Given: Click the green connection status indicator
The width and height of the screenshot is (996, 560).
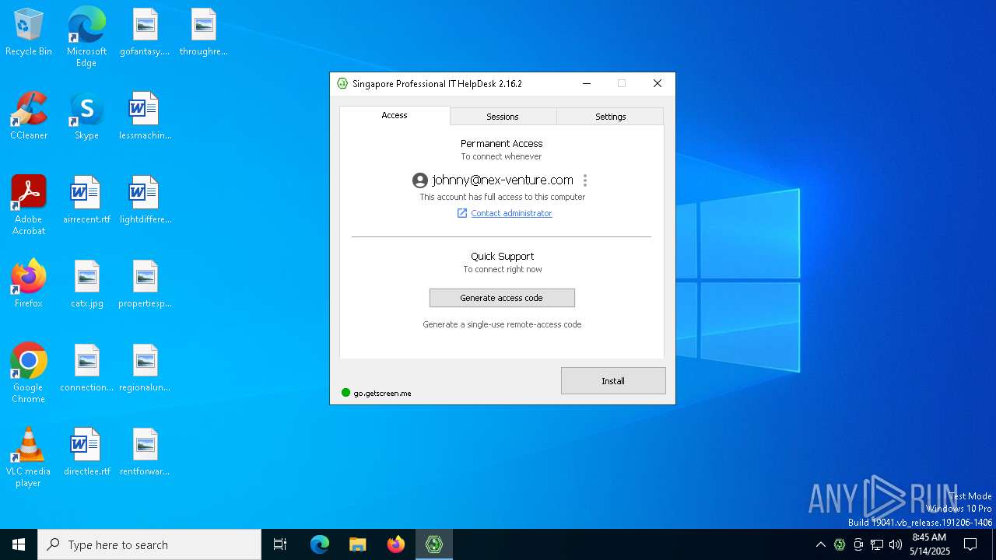Looking at the screenshot, I should point(346,393).
